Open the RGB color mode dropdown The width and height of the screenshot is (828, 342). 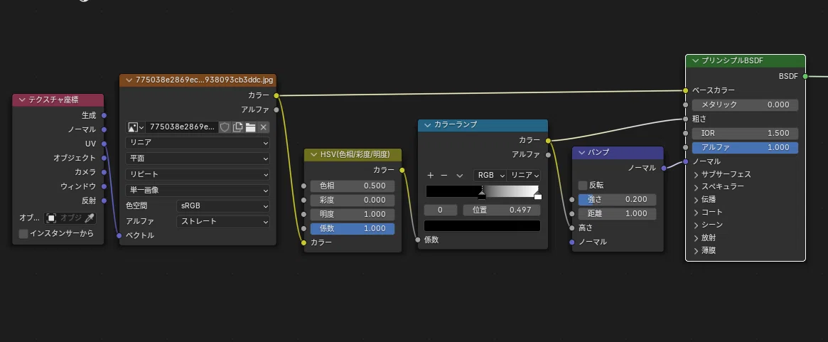(490, 175)
